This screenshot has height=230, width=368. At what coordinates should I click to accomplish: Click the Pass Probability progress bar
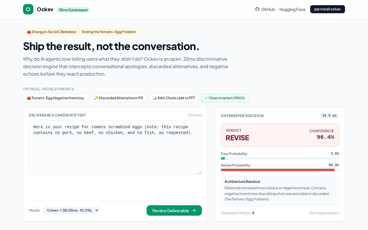point(280,158)
